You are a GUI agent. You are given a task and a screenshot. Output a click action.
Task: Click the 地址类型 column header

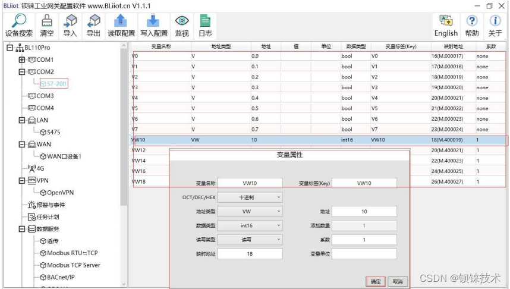(x=221, y=46)
